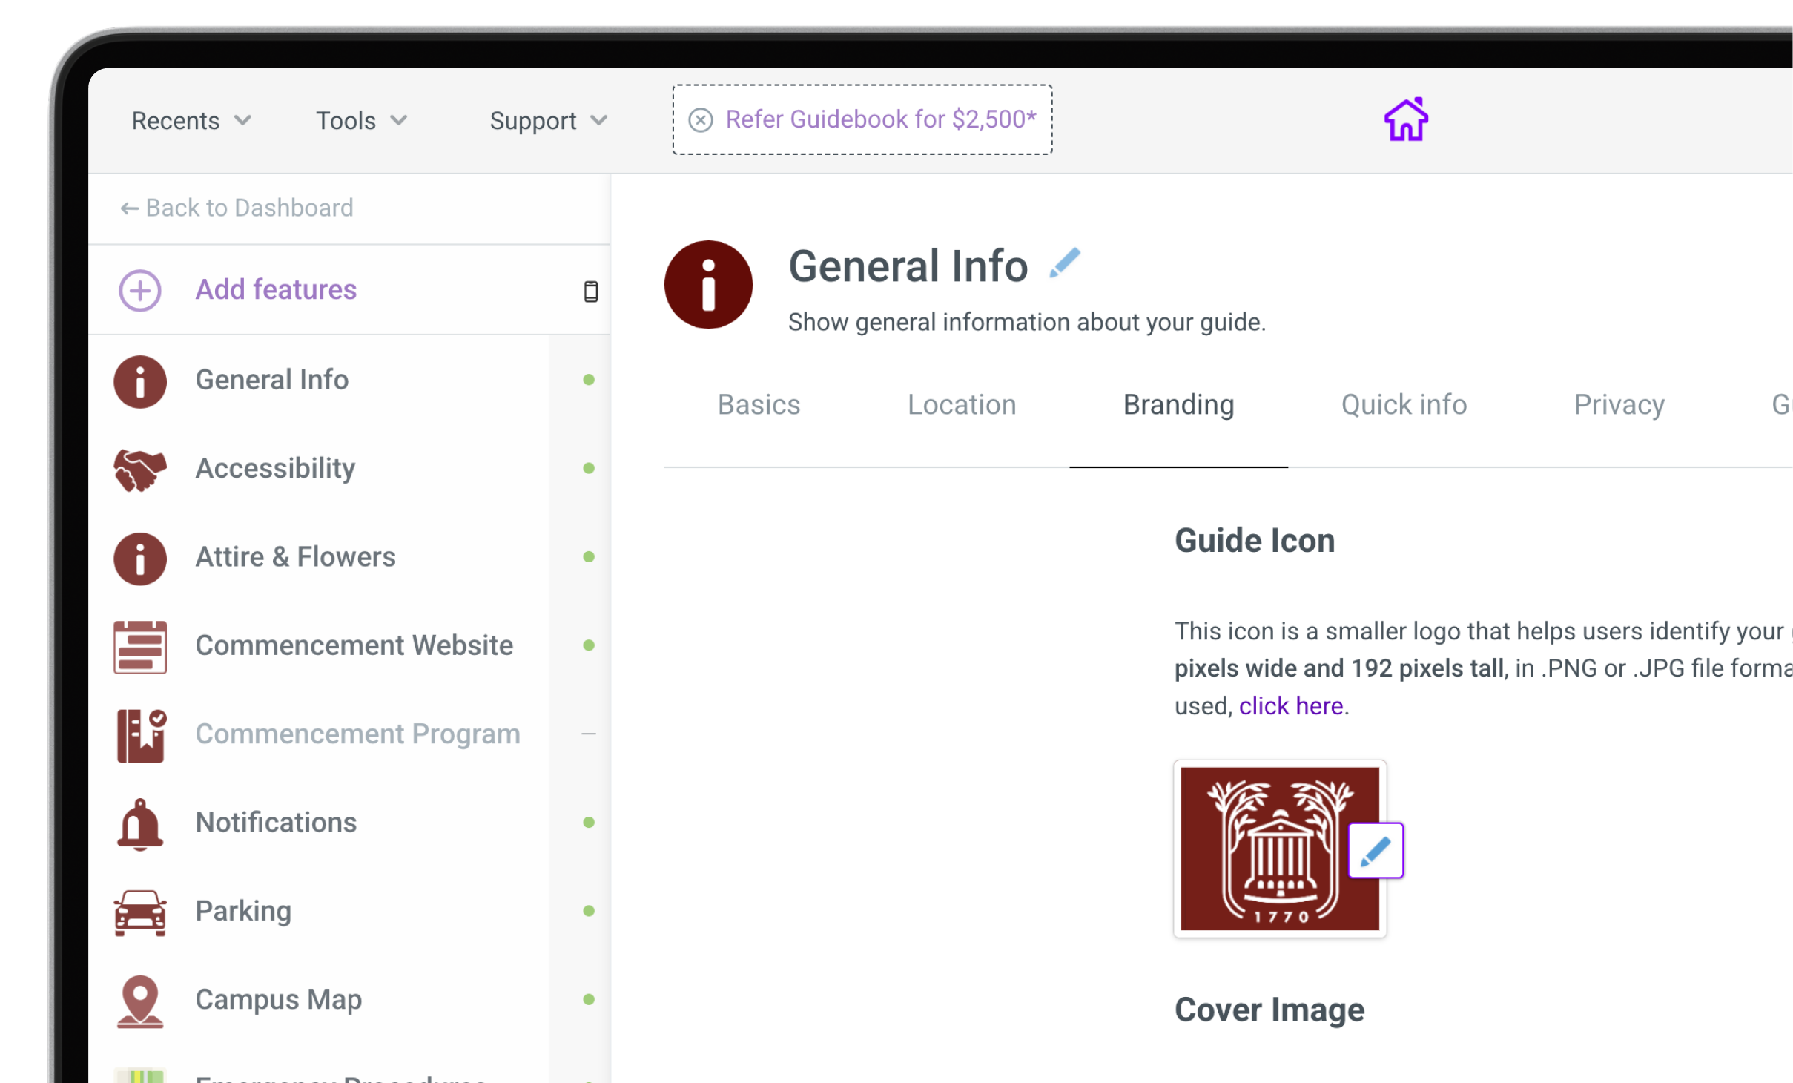Open Campus Map via its pin icon

pos(140,1000)
